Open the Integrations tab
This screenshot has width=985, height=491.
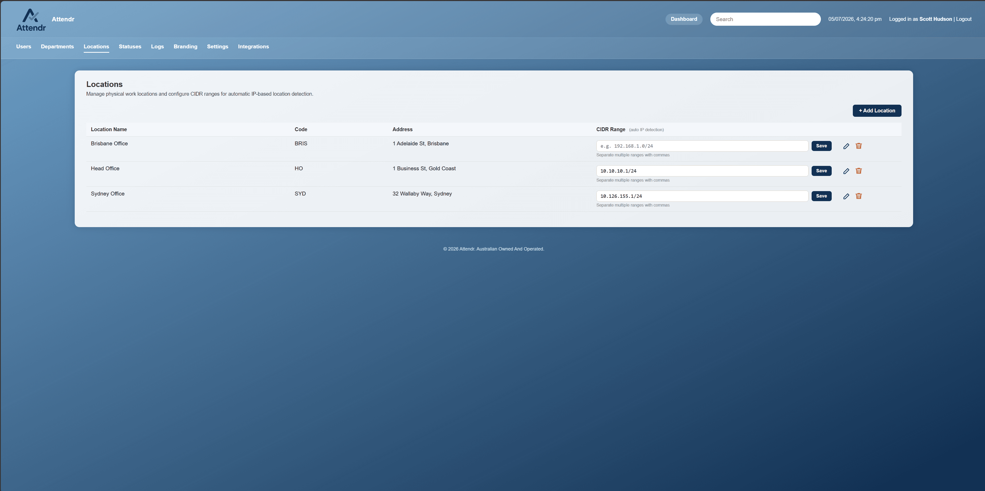pyautogui.click(x=254, y=47)
